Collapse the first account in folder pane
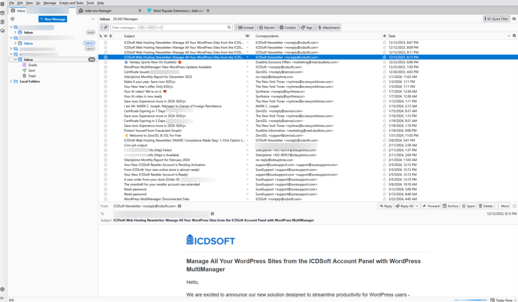Image resolution: width=518 pixels, height=302 pixels. pos(11,27)
